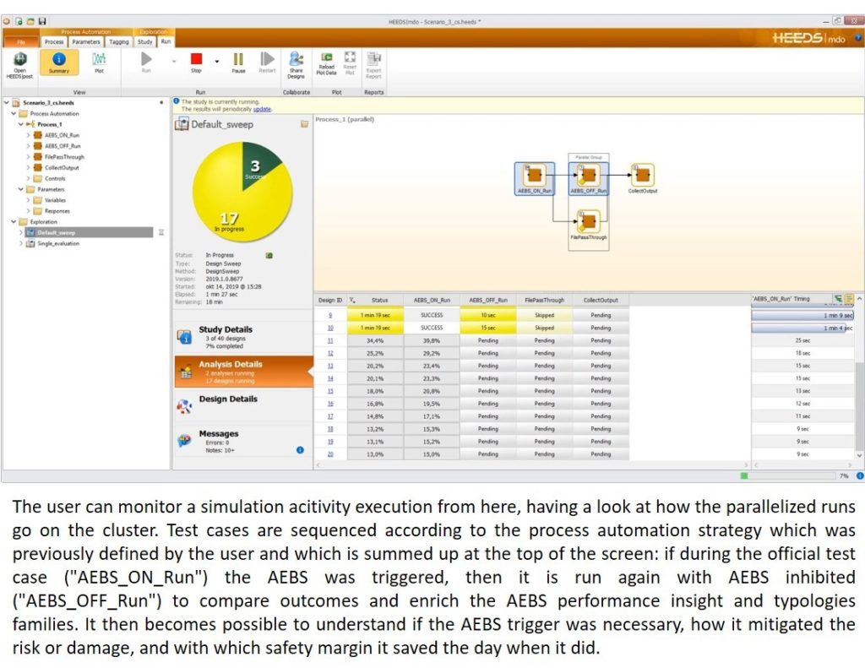This screenshot has width=865, height=668.
Task: Open the Stop button dropdown arrow
Action: coord(216,61)
